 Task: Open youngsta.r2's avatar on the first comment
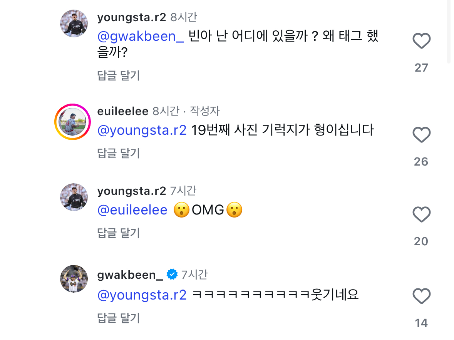[74, 23]
